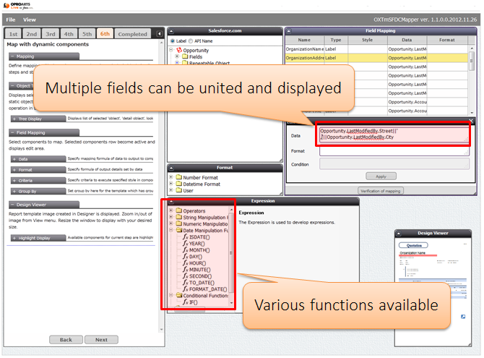
Task: Collapse the Expression panel
Action: coord(172,202)
